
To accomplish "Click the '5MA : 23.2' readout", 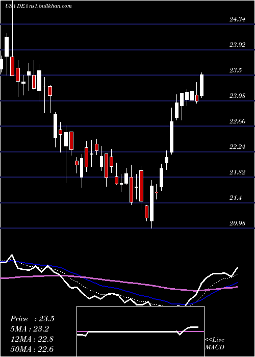I will [x=30, y=329].
